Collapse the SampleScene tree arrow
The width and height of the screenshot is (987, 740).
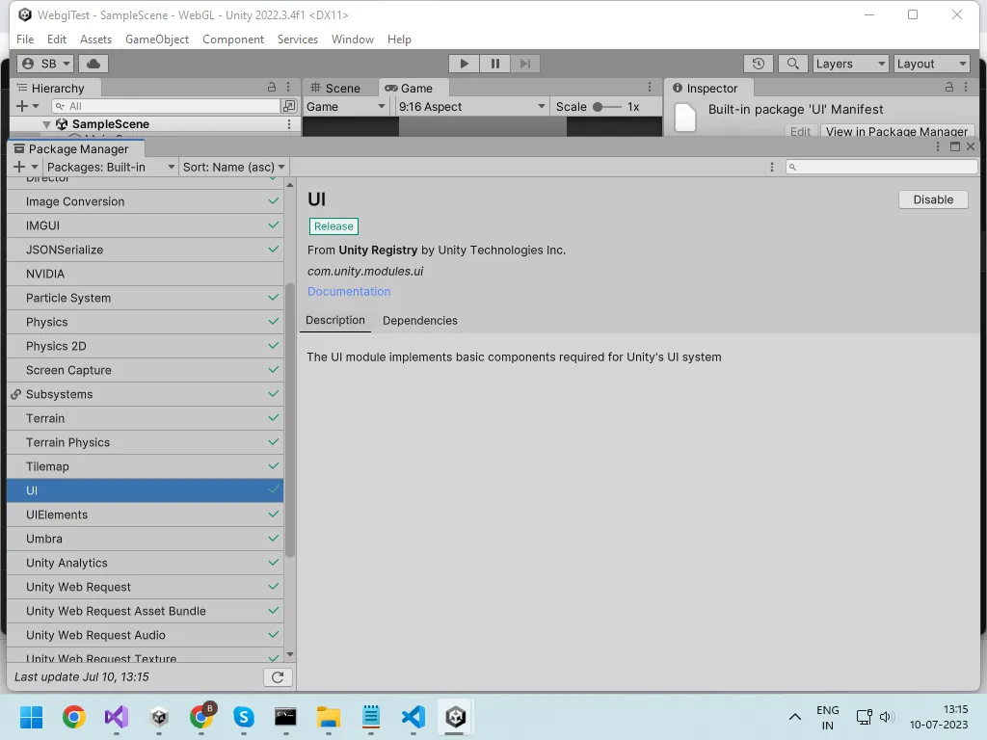(46, 124)
